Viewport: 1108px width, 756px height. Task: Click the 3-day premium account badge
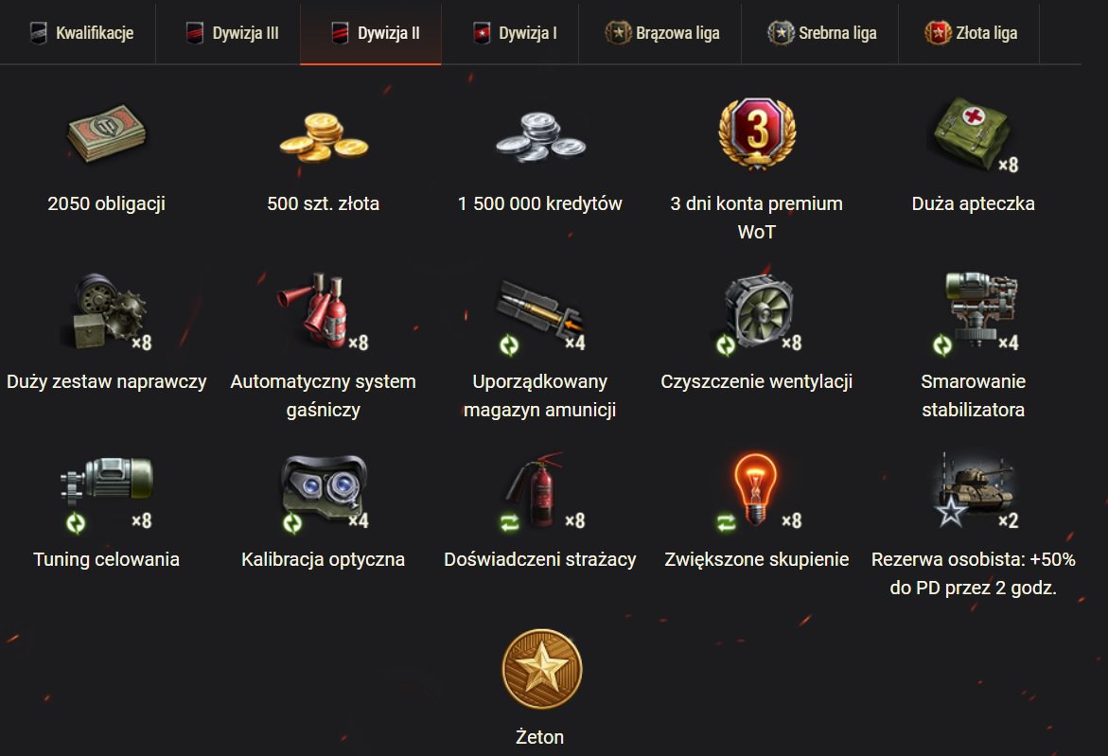pos(757,134)
